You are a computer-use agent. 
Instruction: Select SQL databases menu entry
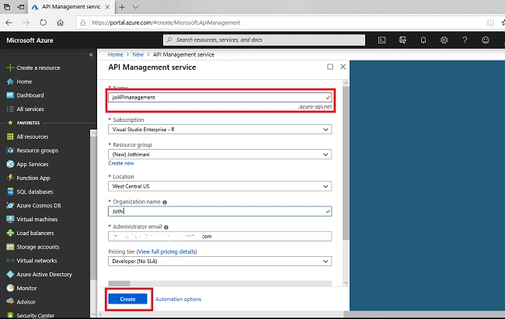[35, 192]
